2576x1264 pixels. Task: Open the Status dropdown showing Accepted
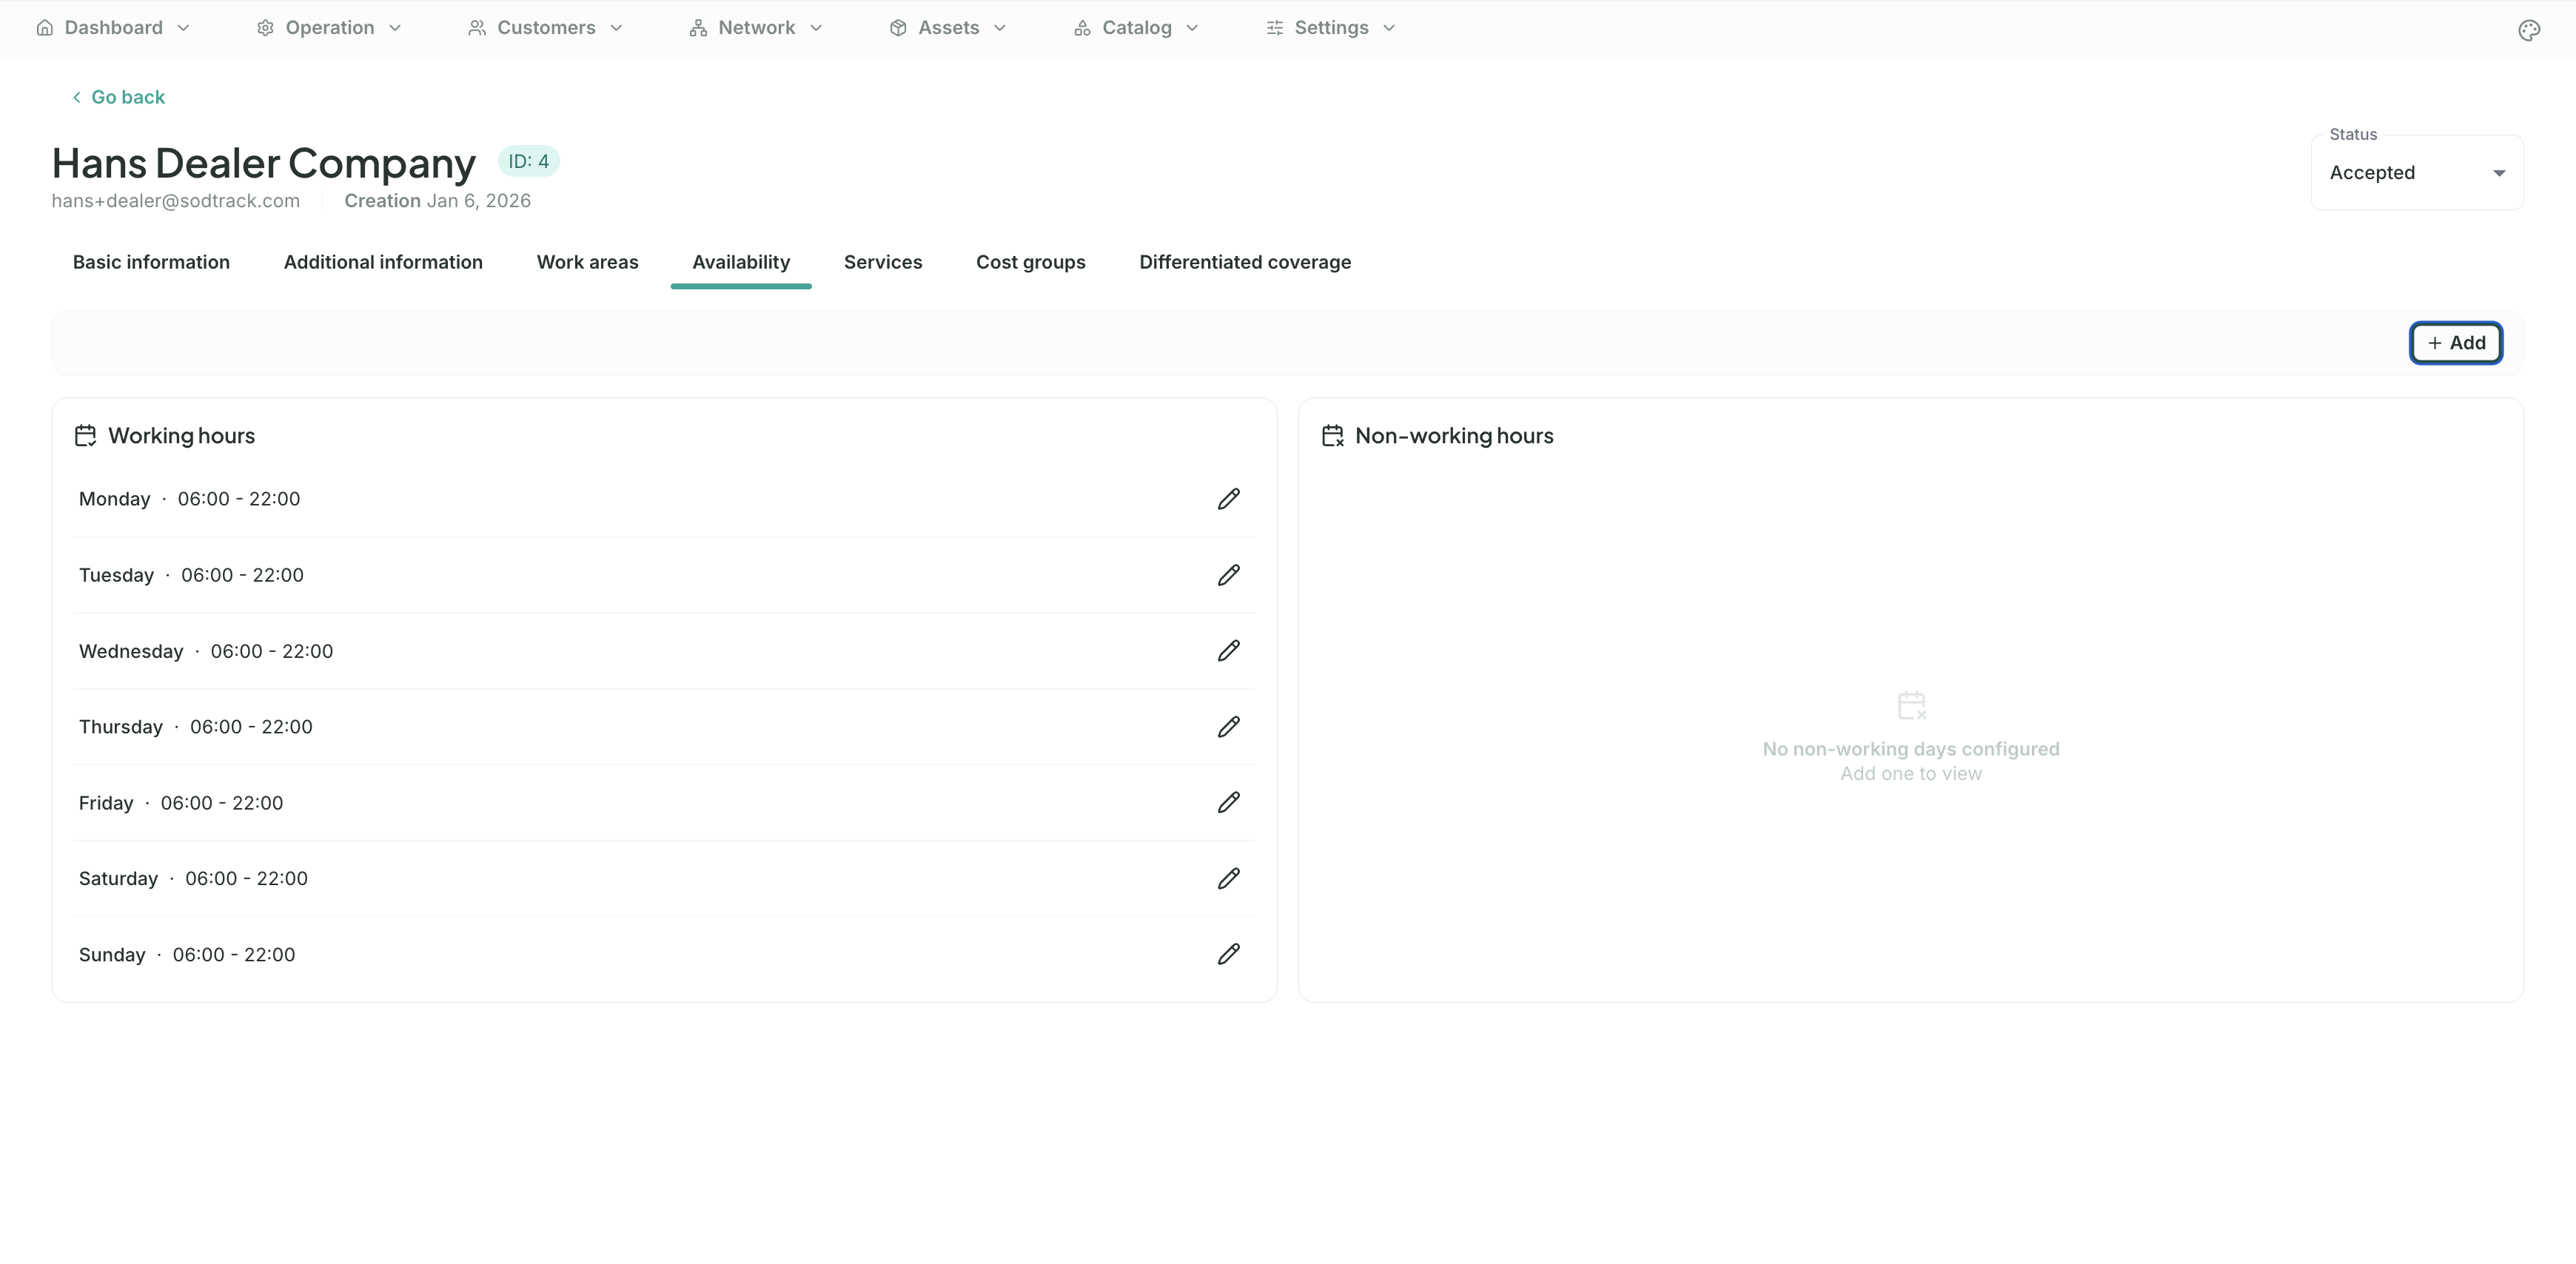[x=2416, y=173]
